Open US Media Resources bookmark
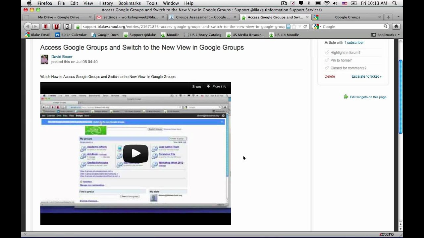424x238 pixels. [245, 35]
